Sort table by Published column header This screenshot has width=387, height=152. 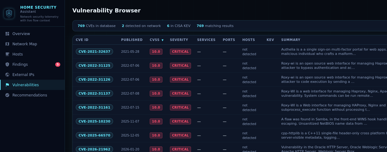(132, 40)
